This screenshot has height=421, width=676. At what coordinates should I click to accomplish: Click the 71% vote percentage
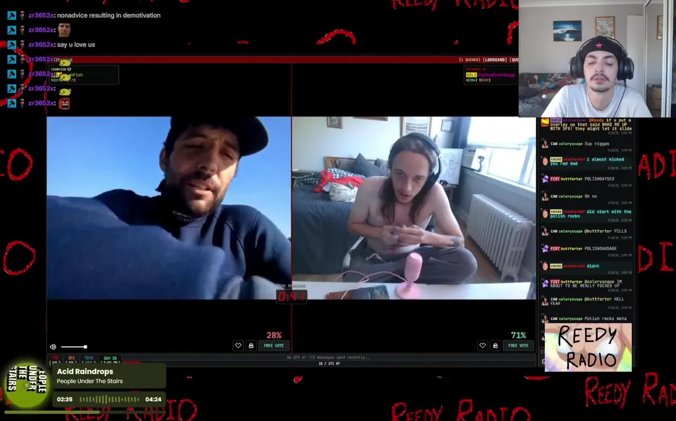click(518, 335)
